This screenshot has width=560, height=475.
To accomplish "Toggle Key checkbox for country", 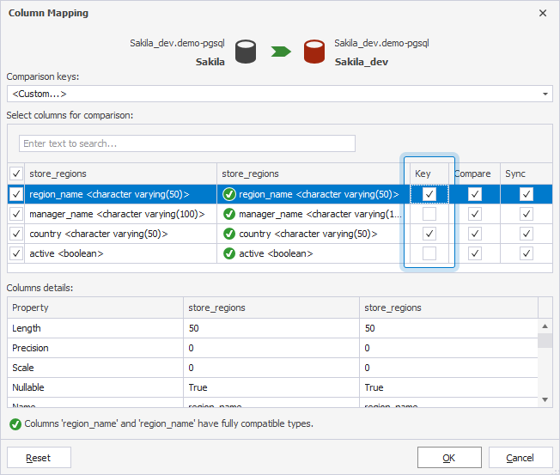I will [429, 234].
